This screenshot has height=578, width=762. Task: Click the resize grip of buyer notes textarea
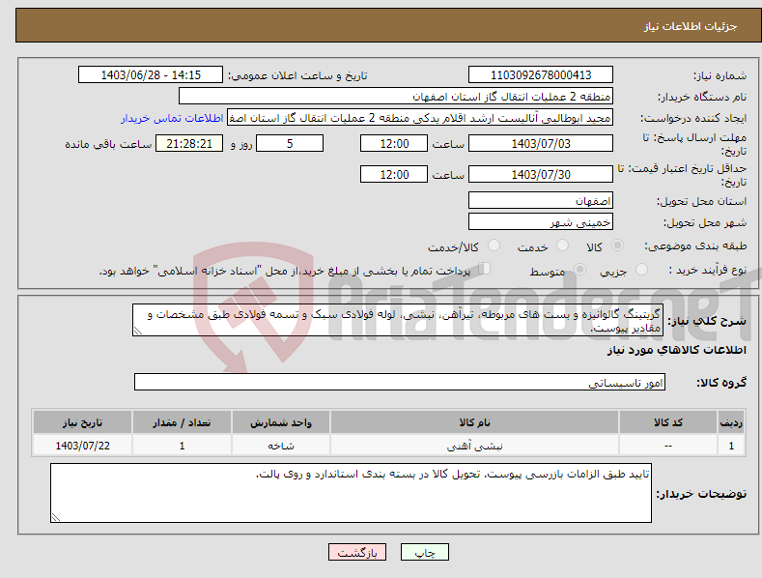pyautogui.click(x=56, y=517)
